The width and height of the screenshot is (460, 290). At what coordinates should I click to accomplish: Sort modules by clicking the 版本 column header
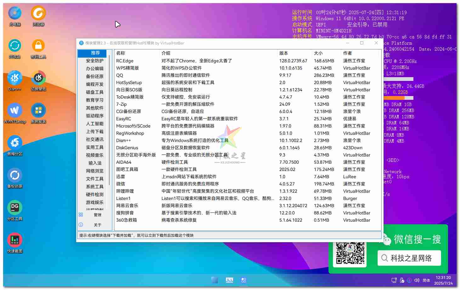pos(284,53)
